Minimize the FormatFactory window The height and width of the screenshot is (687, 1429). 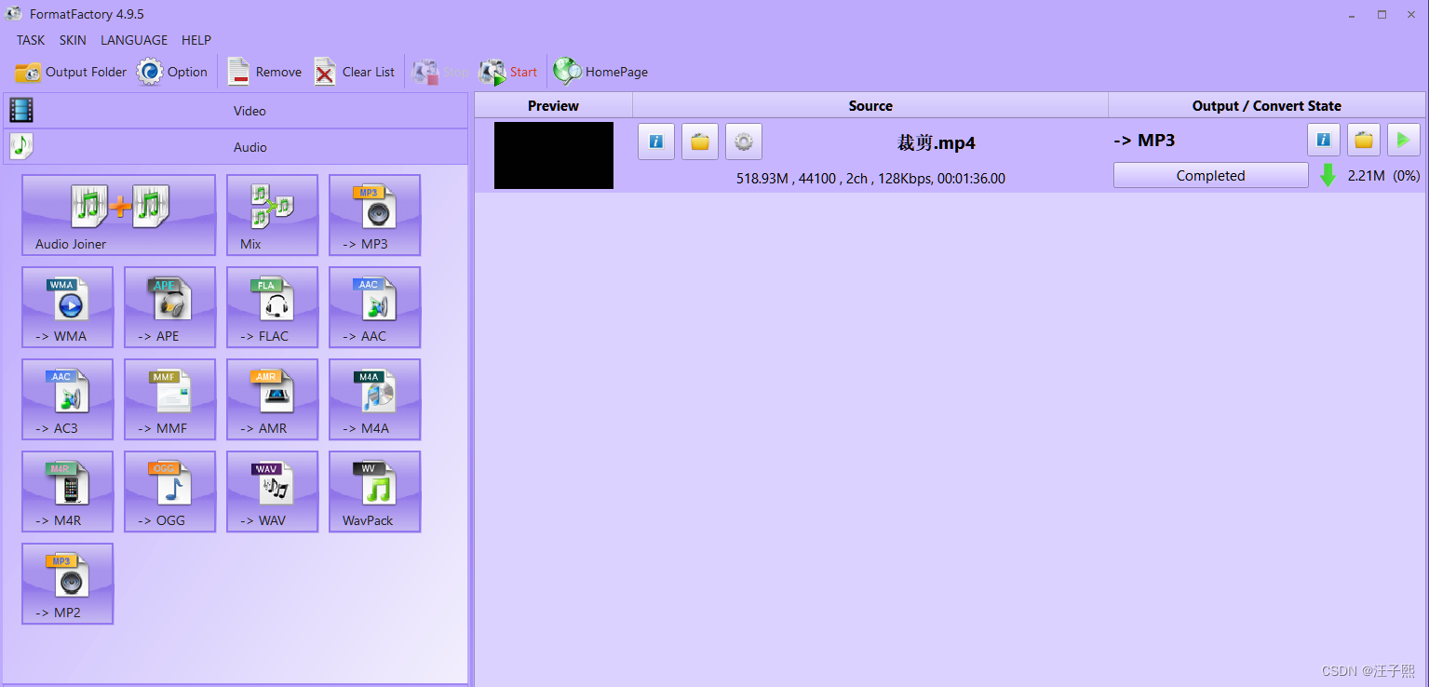(x=1353, y=14)
